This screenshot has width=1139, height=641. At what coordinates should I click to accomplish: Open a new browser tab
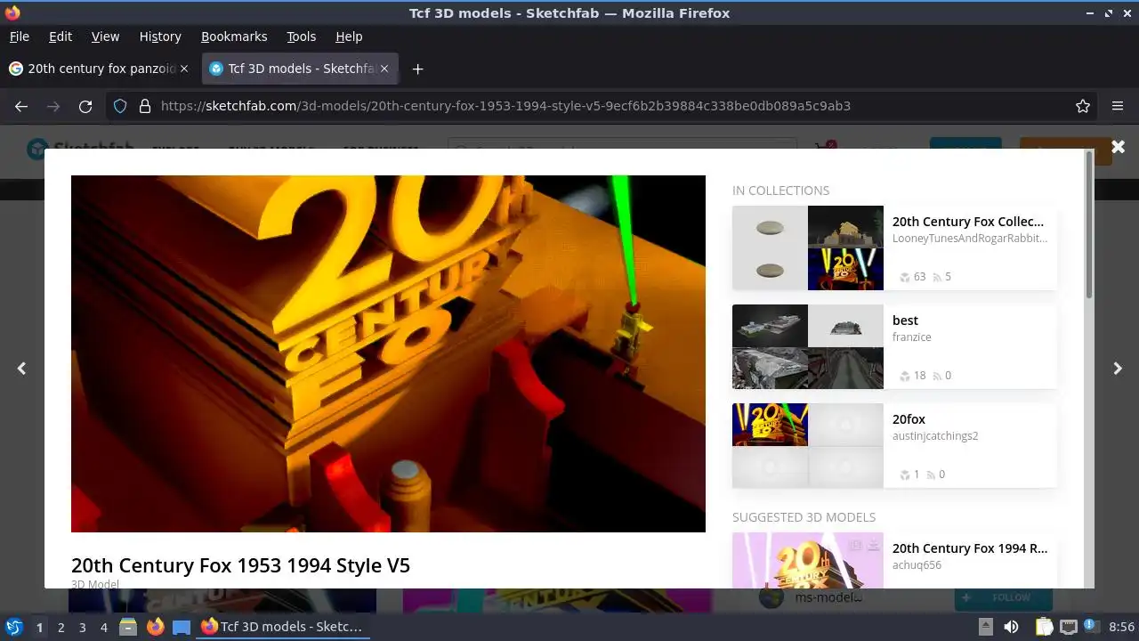pos(417,69)
